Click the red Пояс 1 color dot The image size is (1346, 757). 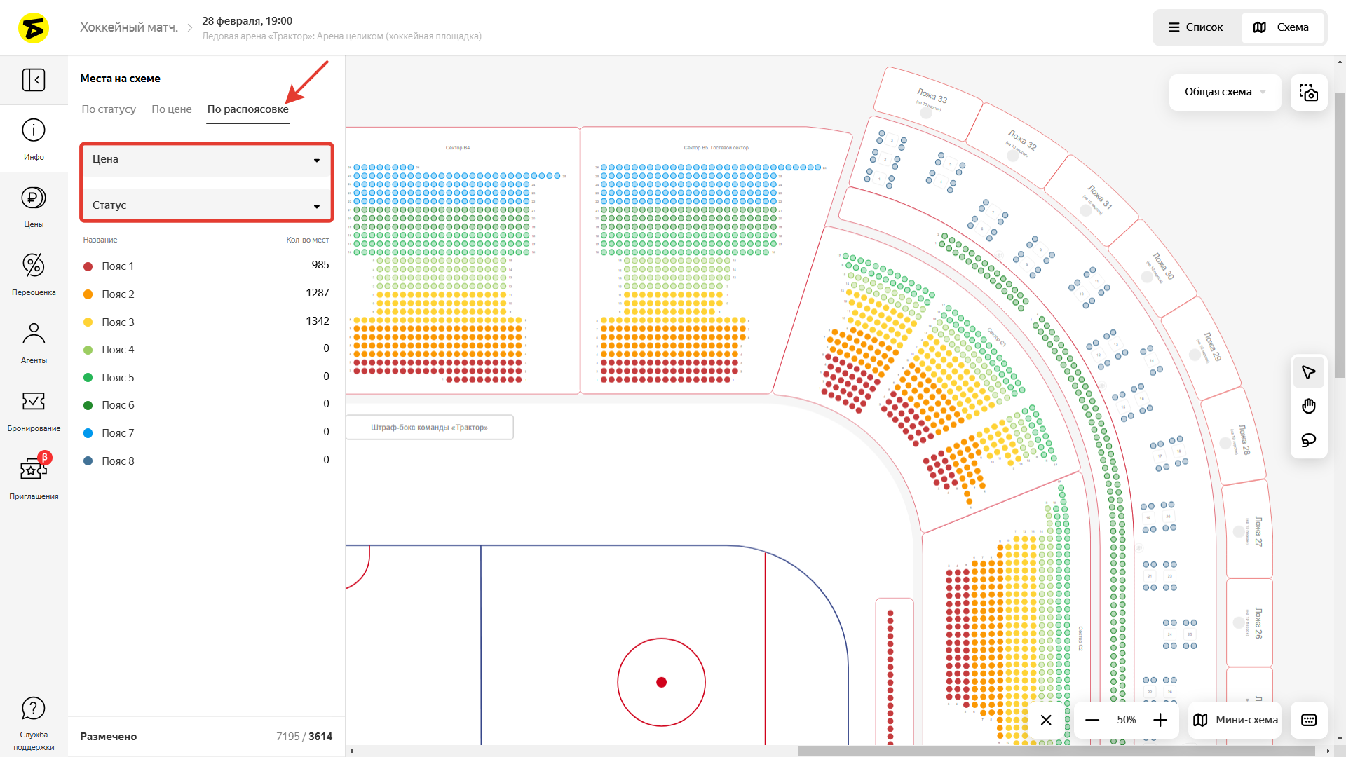click(88, 266)
